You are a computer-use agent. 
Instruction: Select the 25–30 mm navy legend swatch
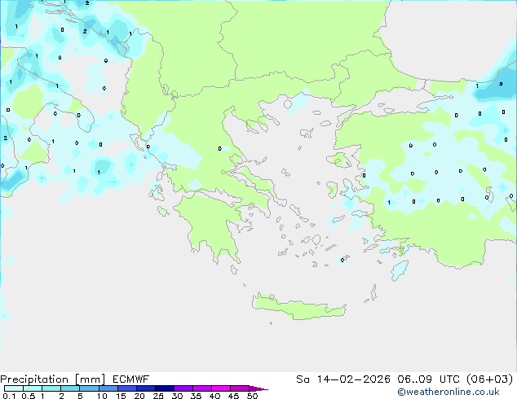[x=165, y=388]
